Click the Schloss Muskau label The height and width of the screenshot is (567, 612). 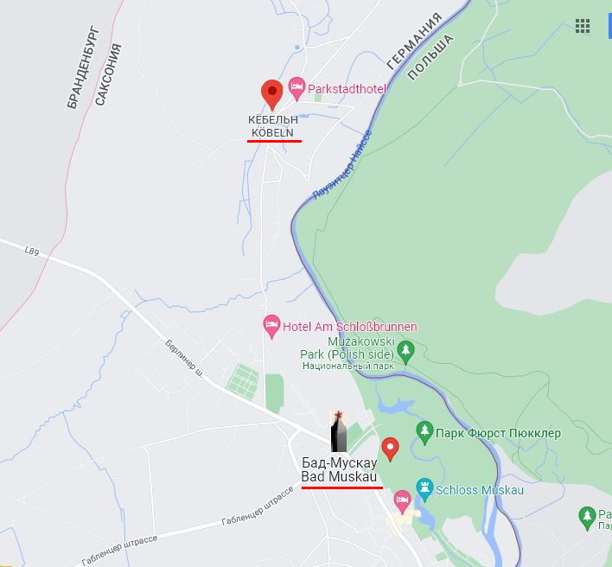coord(479,490)
